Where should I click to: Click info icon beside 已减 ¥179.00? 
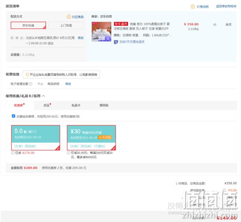pos(13,153)
